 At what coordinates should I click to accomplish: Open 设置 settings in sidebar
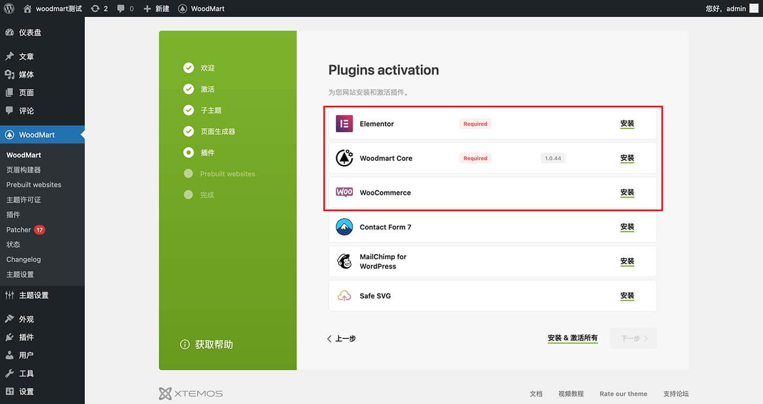(x=42, y=391)
